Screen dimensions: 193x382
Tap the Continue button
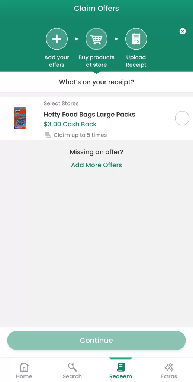click(x=96, y=340)
